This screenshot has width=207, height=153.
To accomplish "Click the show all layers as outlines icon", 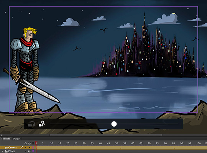I will click(x=33, y=143).
